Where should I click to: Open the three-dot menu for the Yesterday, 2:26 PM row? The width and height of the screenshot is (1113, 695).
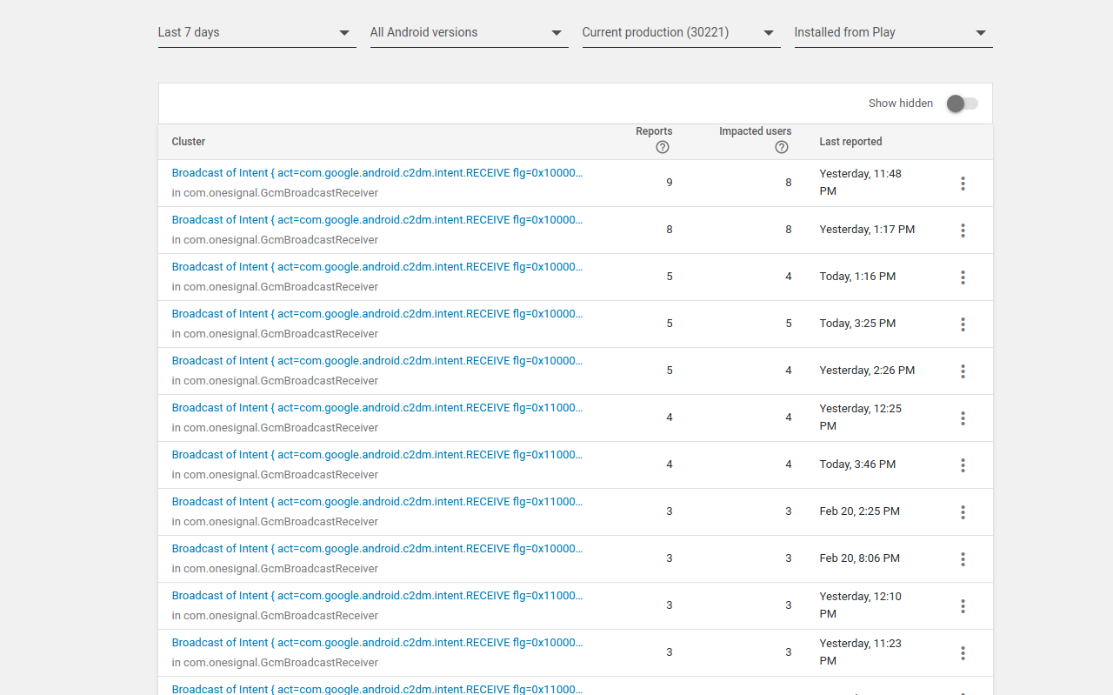coord(963,371)
